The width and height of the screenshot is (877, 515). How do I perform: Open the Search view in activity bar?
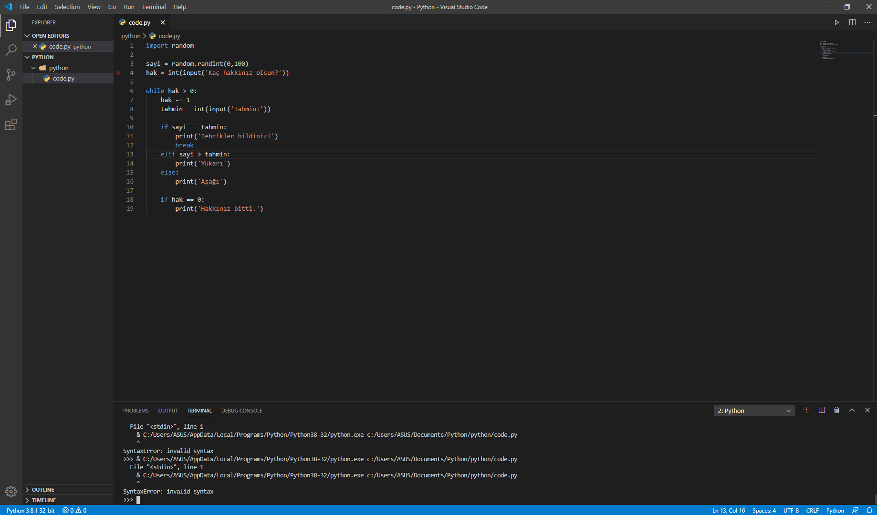click(11, 50)
